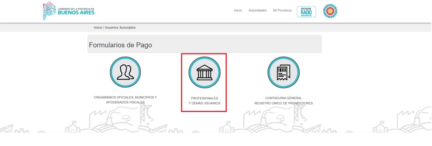This screenshot has width=432, height=146.
Task: Click the 'CONTADURIA GENERAL' label text
Action: click(283, 98)
